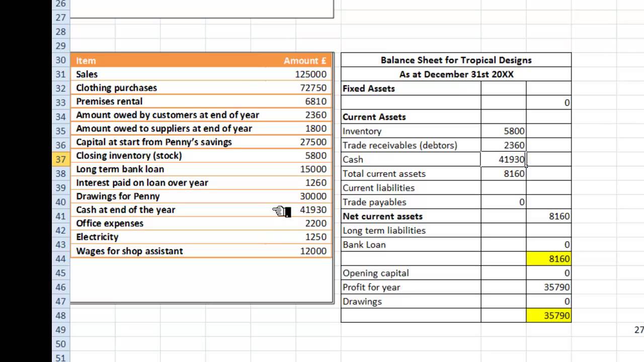Click the Profit for year label
Image resolution: width=644 pixels, height=362 pixels.
click(x=371, y=287)
